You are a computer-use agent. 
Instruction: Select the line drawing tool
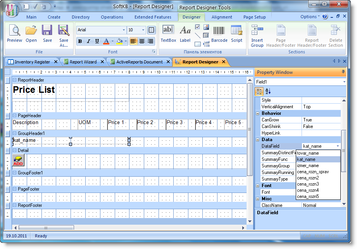pos(198,36)
